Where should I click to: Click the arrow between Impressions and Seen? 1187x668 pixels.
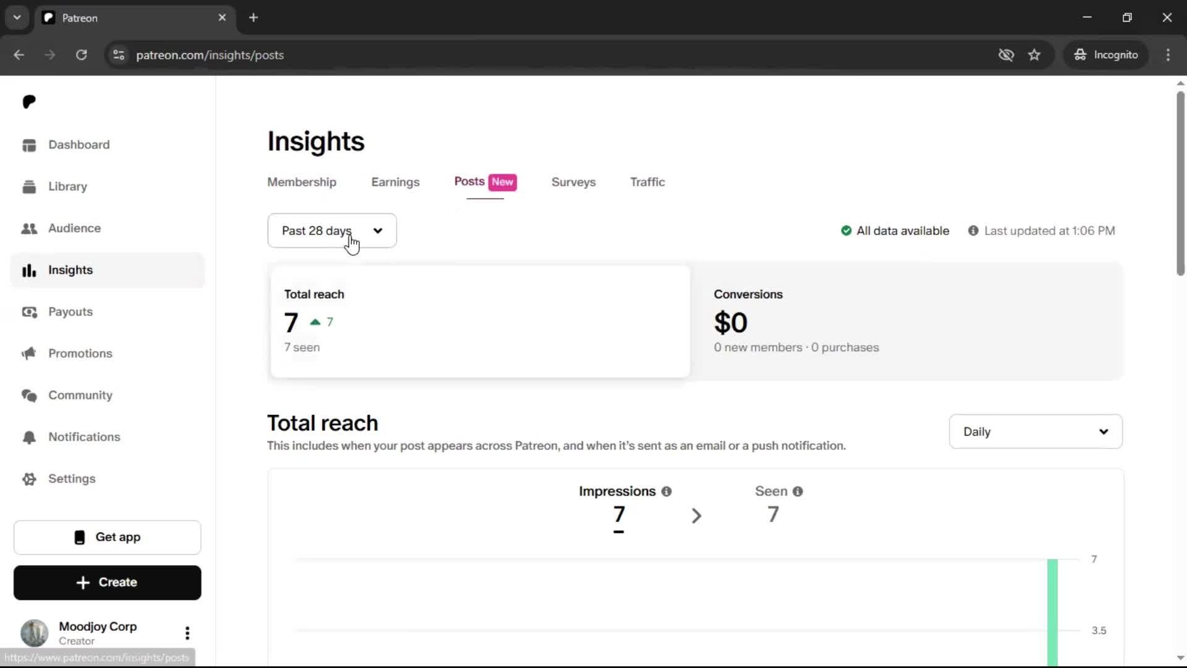[x=696, y=516]
